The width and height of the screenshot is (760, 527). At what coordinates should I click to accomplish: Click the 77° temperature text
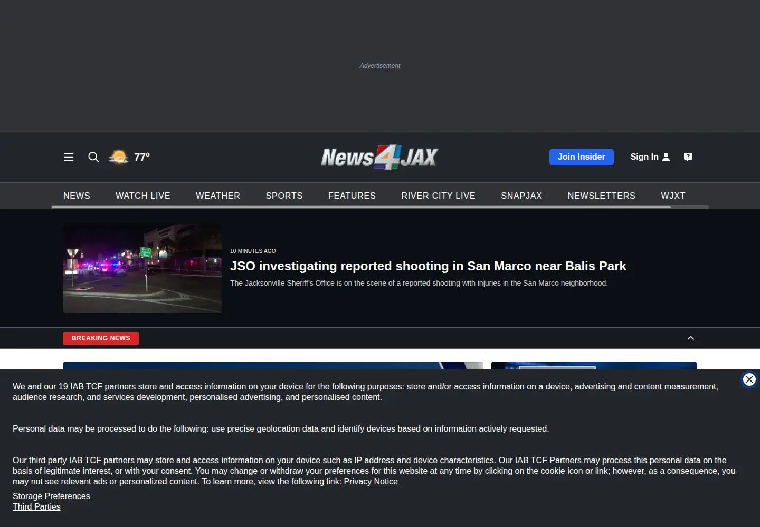coord(142,157)
